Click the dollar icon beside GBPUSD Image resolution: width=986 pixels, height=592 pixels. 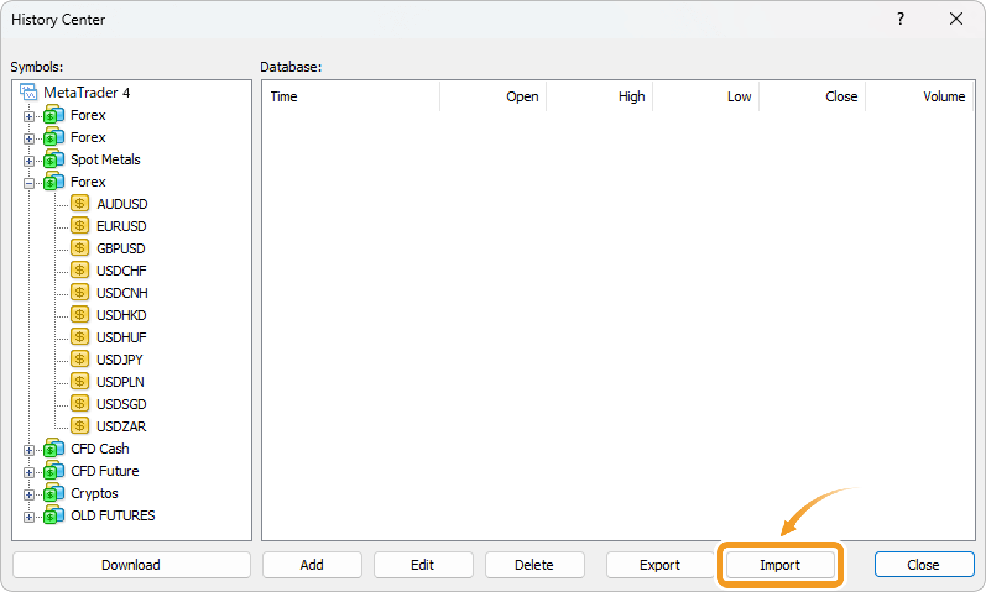coord(80,248)
